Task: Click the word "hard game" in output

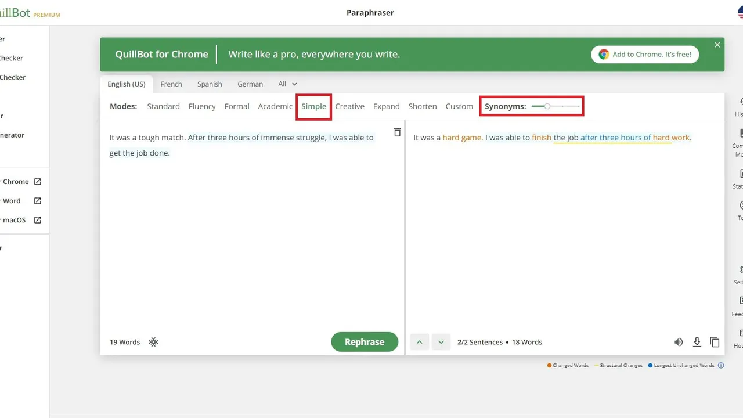Action: [461, 138]
